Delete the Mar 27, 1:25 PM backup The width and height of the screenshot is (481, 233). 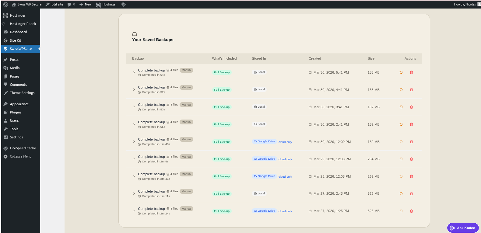(x=411, y=211)
